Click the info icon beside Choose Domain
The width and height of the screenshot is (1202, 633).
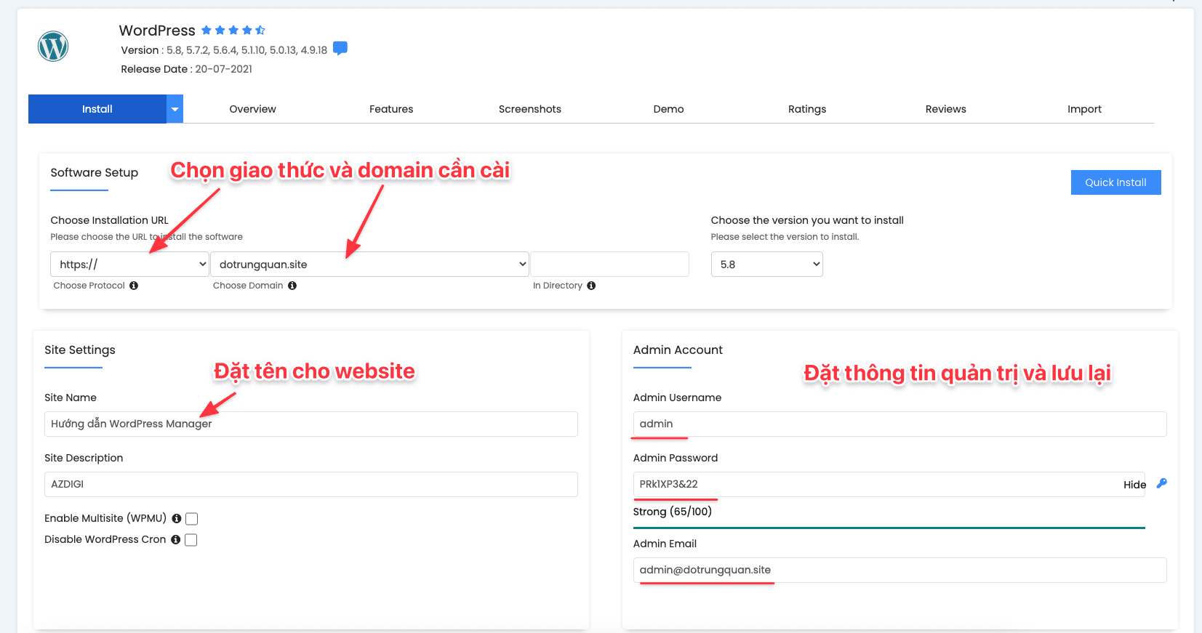[x=292, y=286]
